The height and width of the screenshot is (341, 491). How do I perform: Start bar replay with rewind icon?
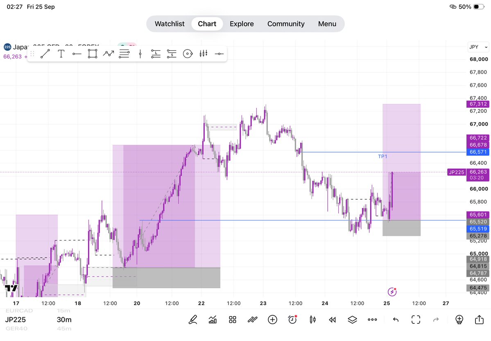pos(332,319)
